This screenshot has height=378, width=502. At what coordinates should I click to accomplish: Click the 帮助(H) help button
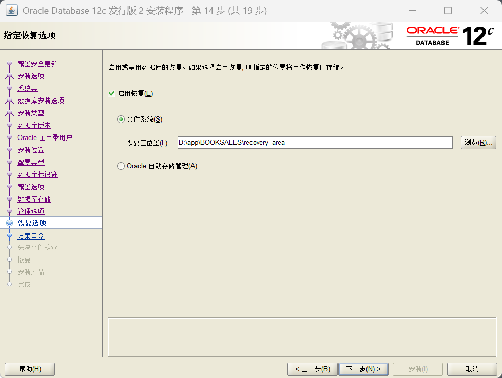coord(30,369)
